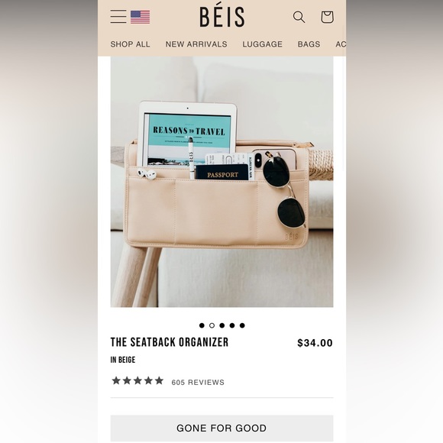This screenshot has height=443, width=443.
Task: Show first product image dot
Action: [202, 325]
